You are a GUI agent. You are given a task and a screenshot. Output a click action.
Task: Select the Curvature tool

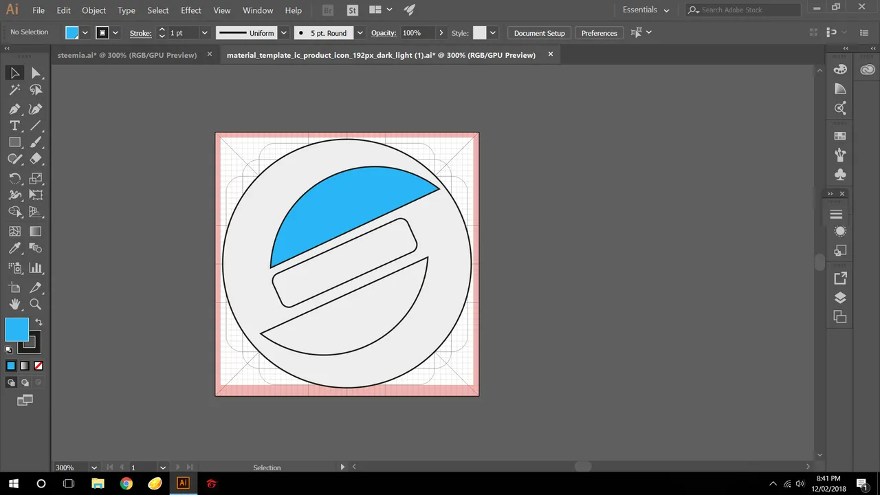(x=36, y=109)
